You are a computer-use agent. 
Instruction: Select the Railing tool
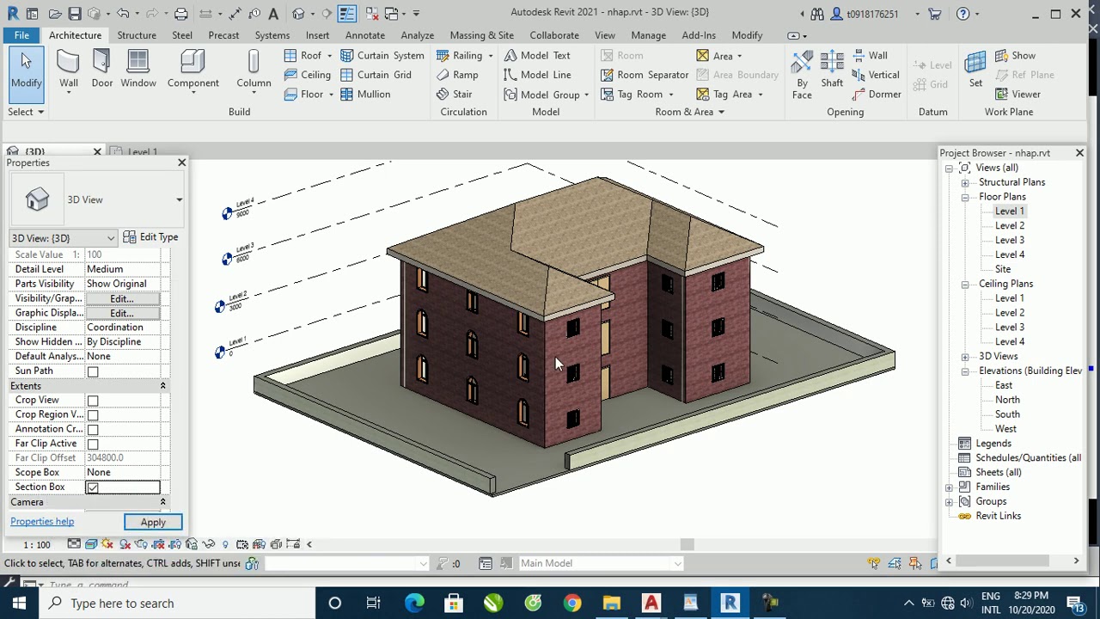459,55
